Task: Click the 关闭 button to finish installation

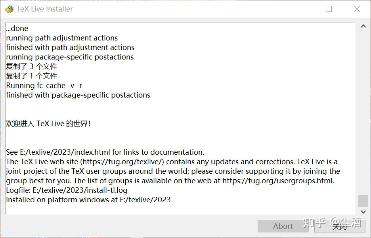Action: 340,226
